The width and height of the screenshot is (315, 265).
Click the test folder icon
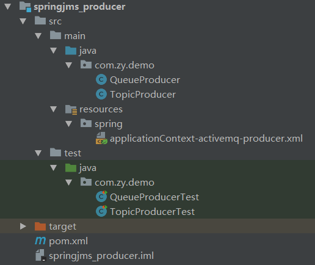56,153
